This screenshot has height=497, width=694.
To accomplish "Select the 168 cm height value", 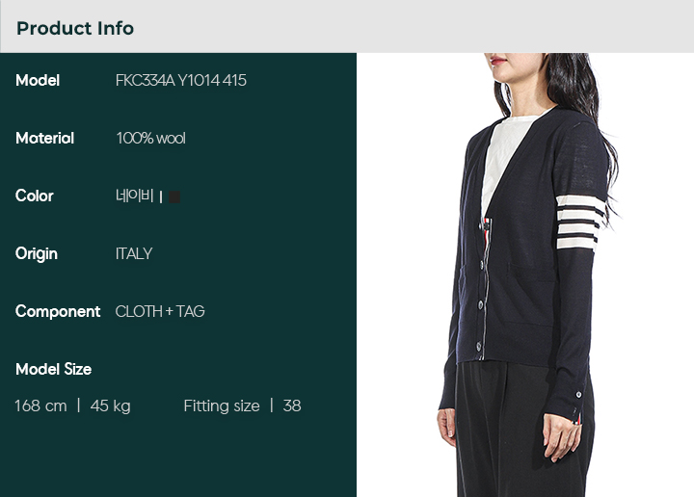I will click(x=40, y=405).
